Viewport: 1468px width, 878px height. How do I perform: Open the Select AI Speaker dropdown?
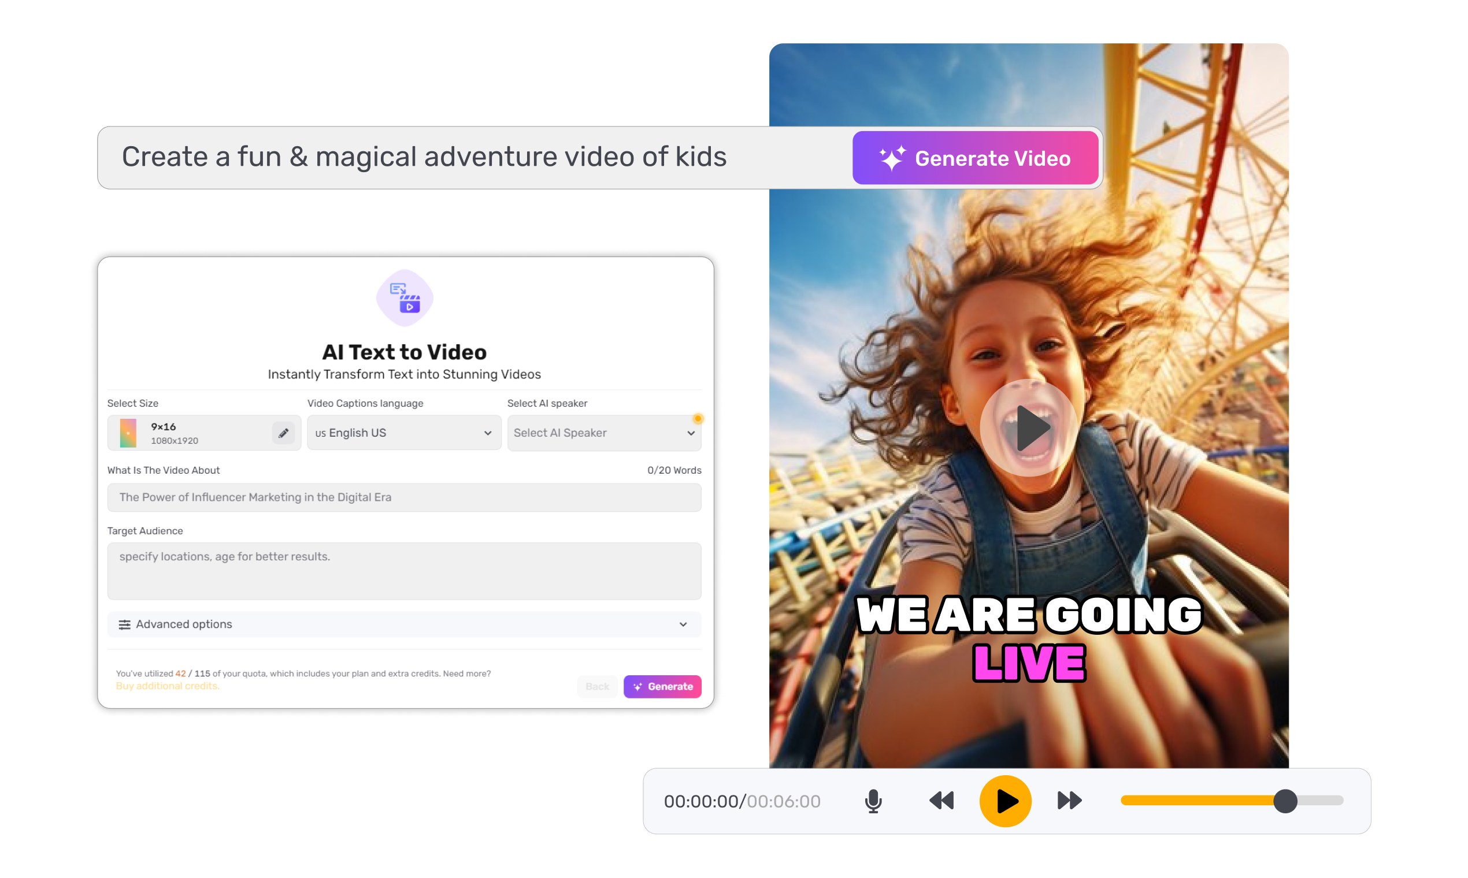pyautogui.click(x=604, y=433)
